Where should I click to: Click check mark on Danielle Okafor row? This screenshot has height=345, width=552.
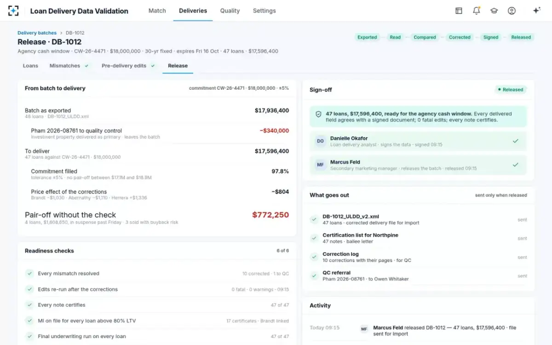point(516,141)
